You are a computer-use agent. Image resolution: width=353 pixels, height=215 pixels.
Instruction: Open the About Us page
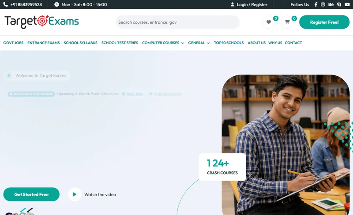(x=257, y=43)
